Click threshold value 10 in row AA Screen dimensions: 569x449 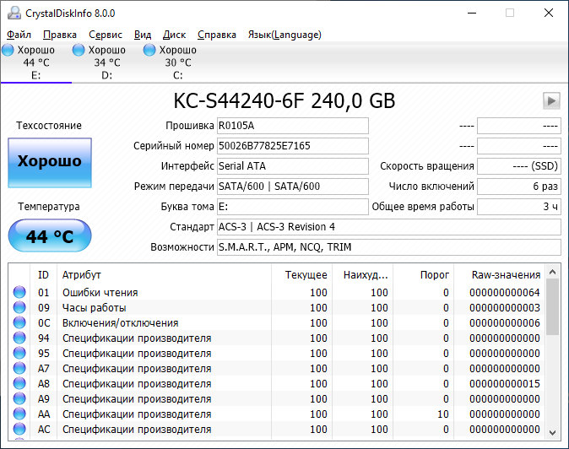pos(442,414)
